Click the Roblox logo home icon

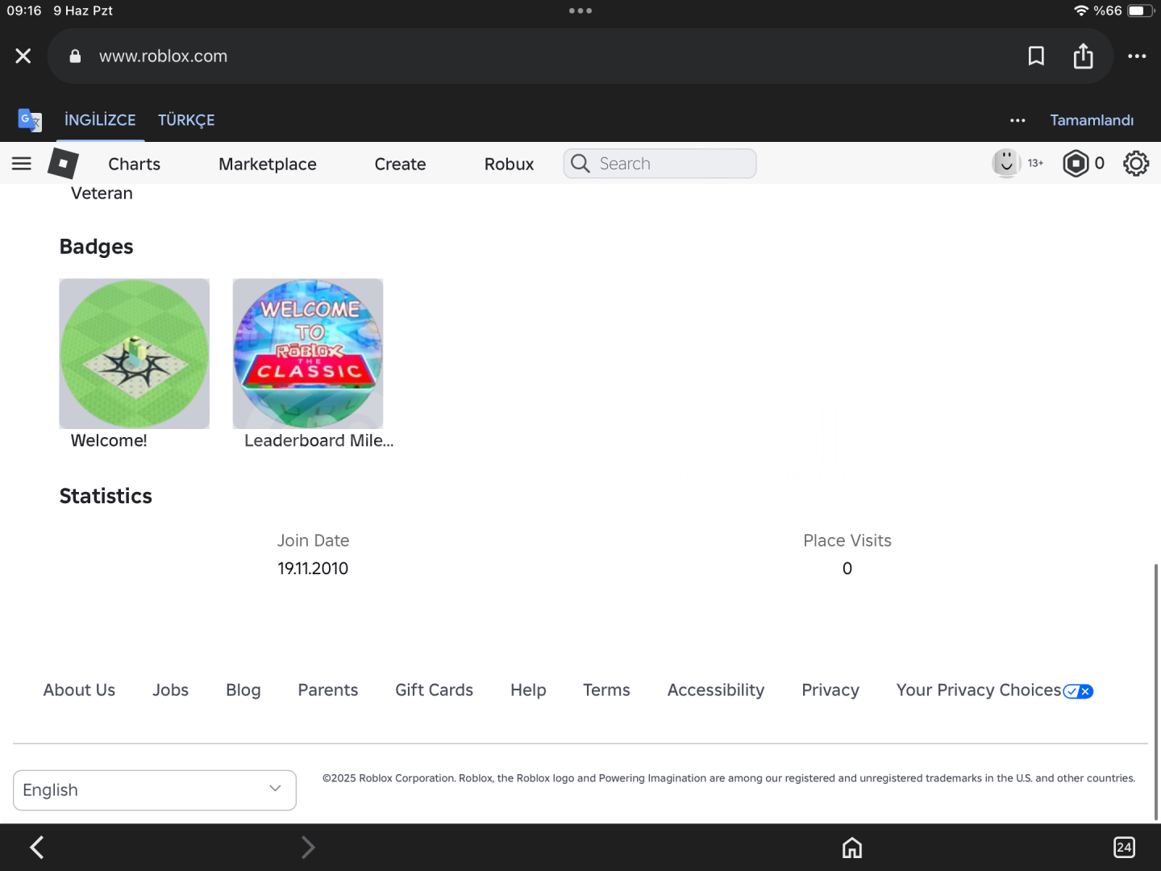pos(63,164)
